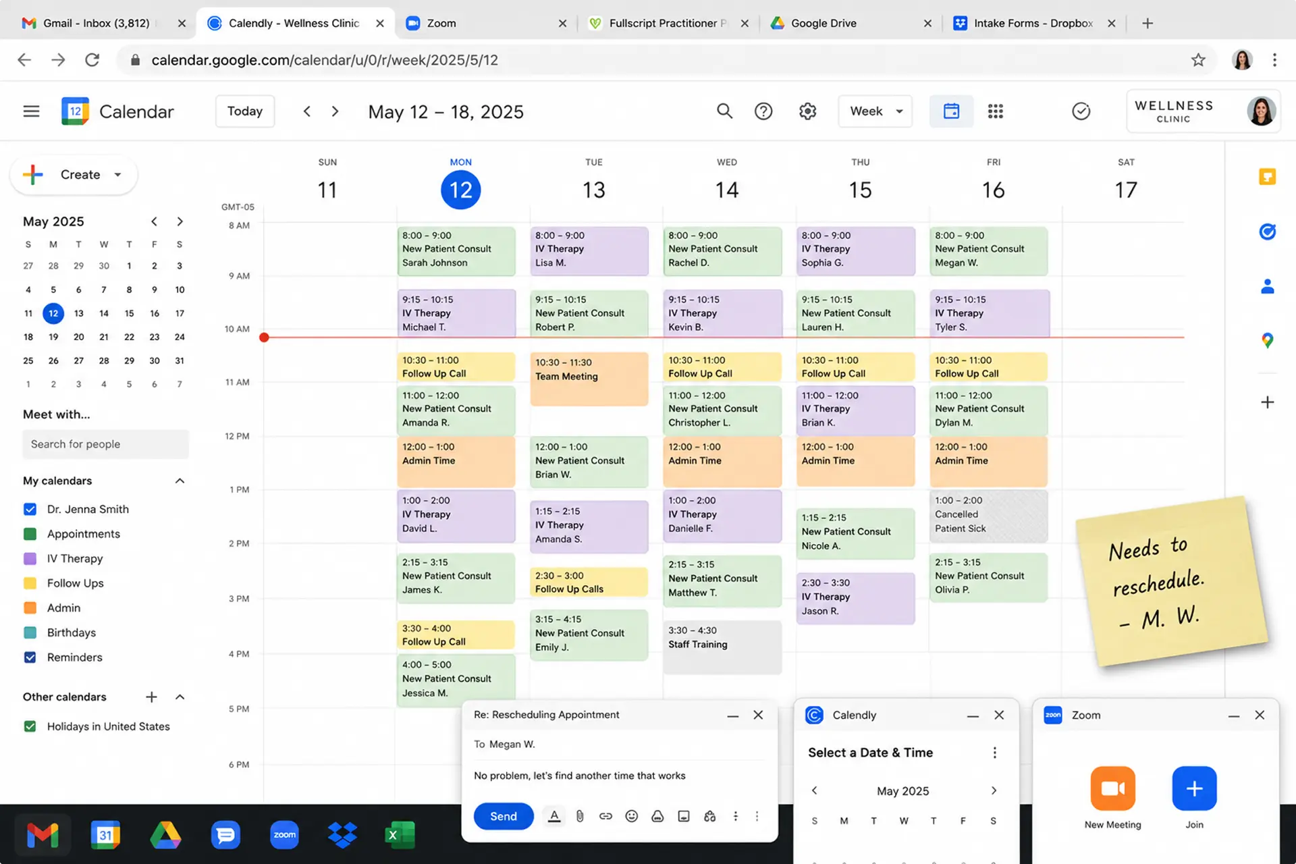Click the Today button
This screenshot has width=1296, height=864.
click(x=245, y=111)
